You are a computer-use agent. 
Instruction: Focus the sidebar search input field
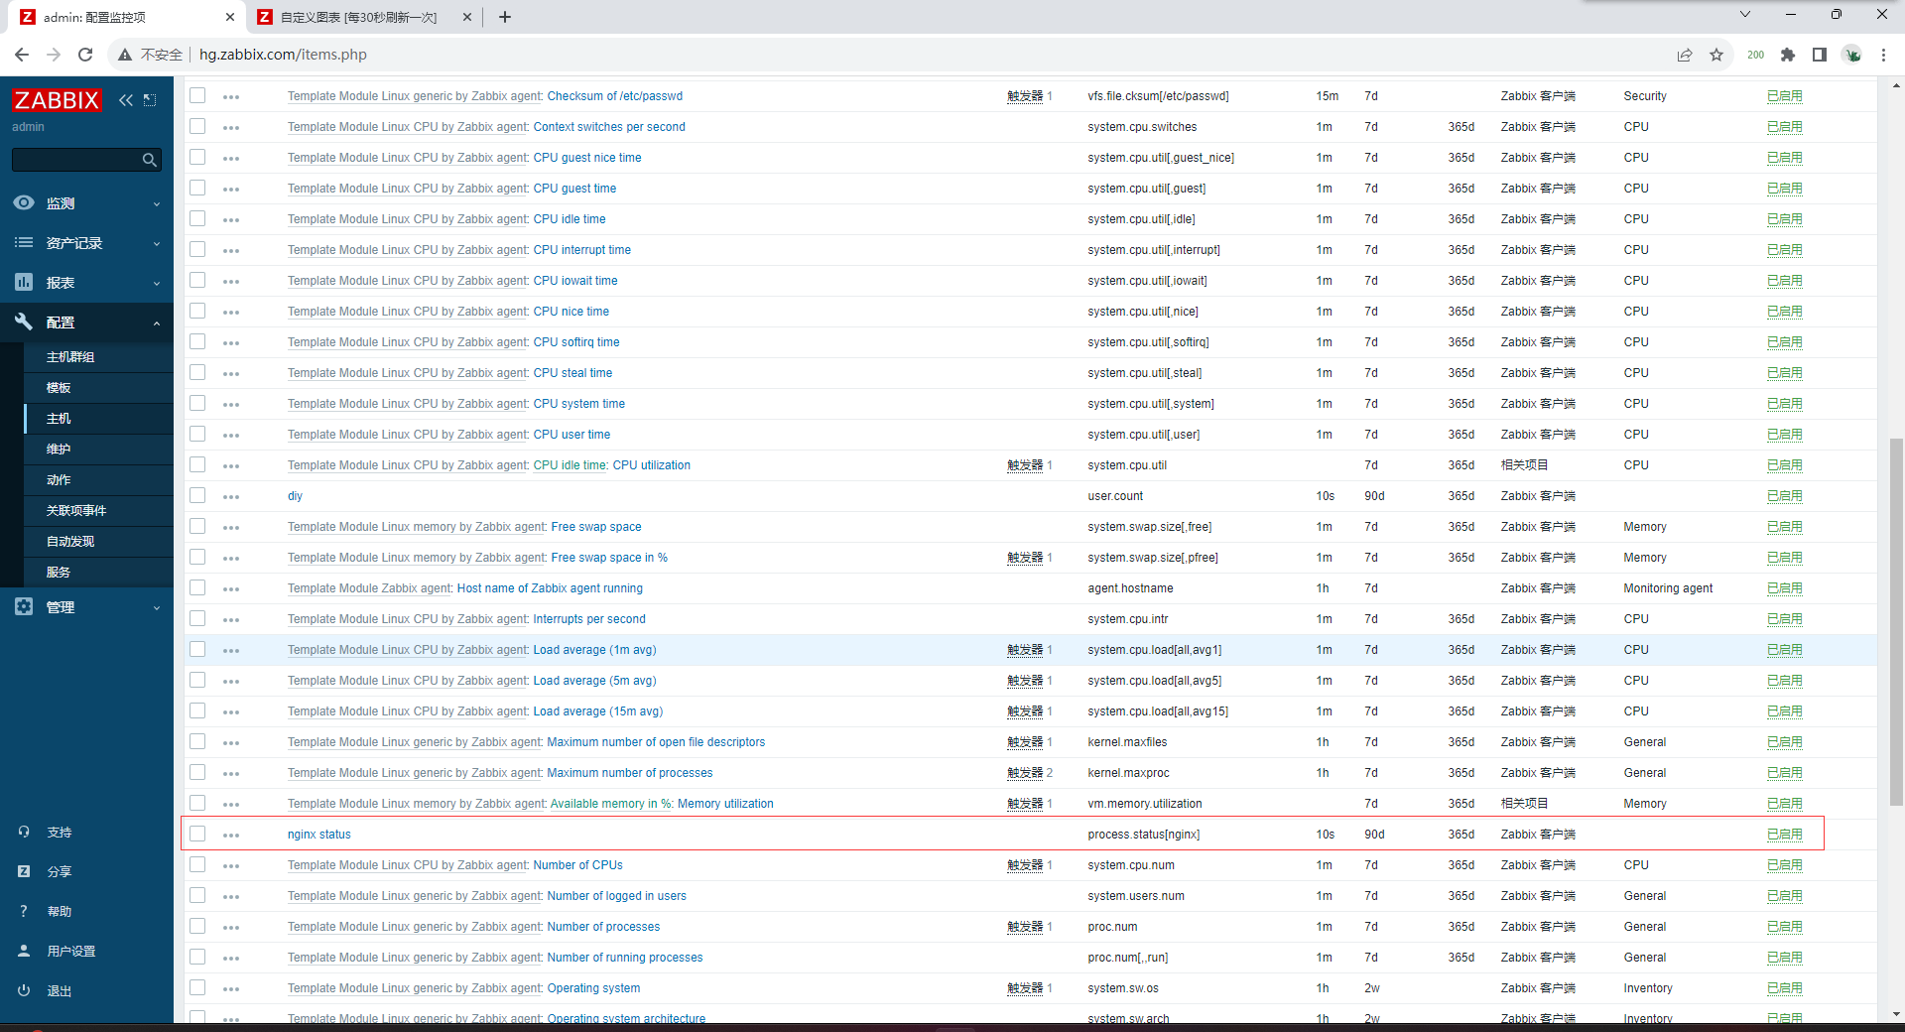75,160
